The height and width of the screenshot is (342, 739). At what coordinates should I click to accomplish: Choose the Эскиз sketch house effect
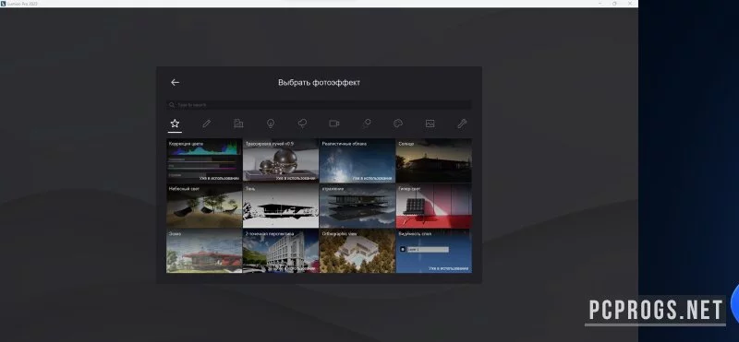[204, 251]
